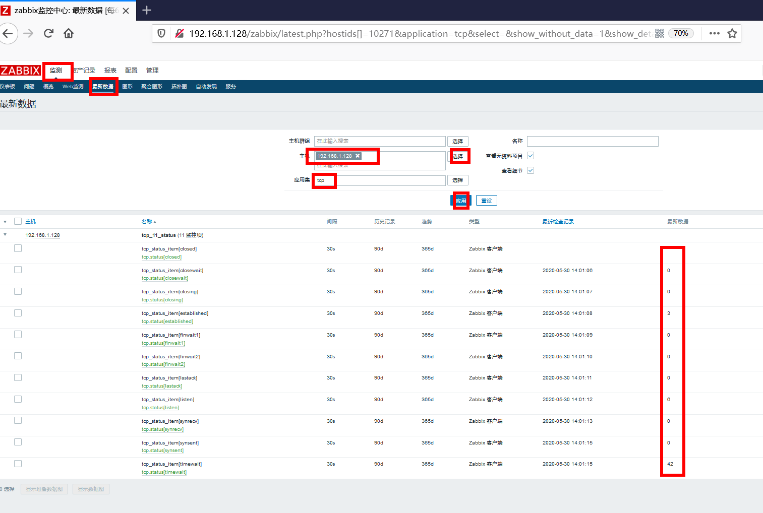Viewport: 763px width, 513px height.
Task: Apply the filter with 应用 button
Action: [x=461, y=201]
